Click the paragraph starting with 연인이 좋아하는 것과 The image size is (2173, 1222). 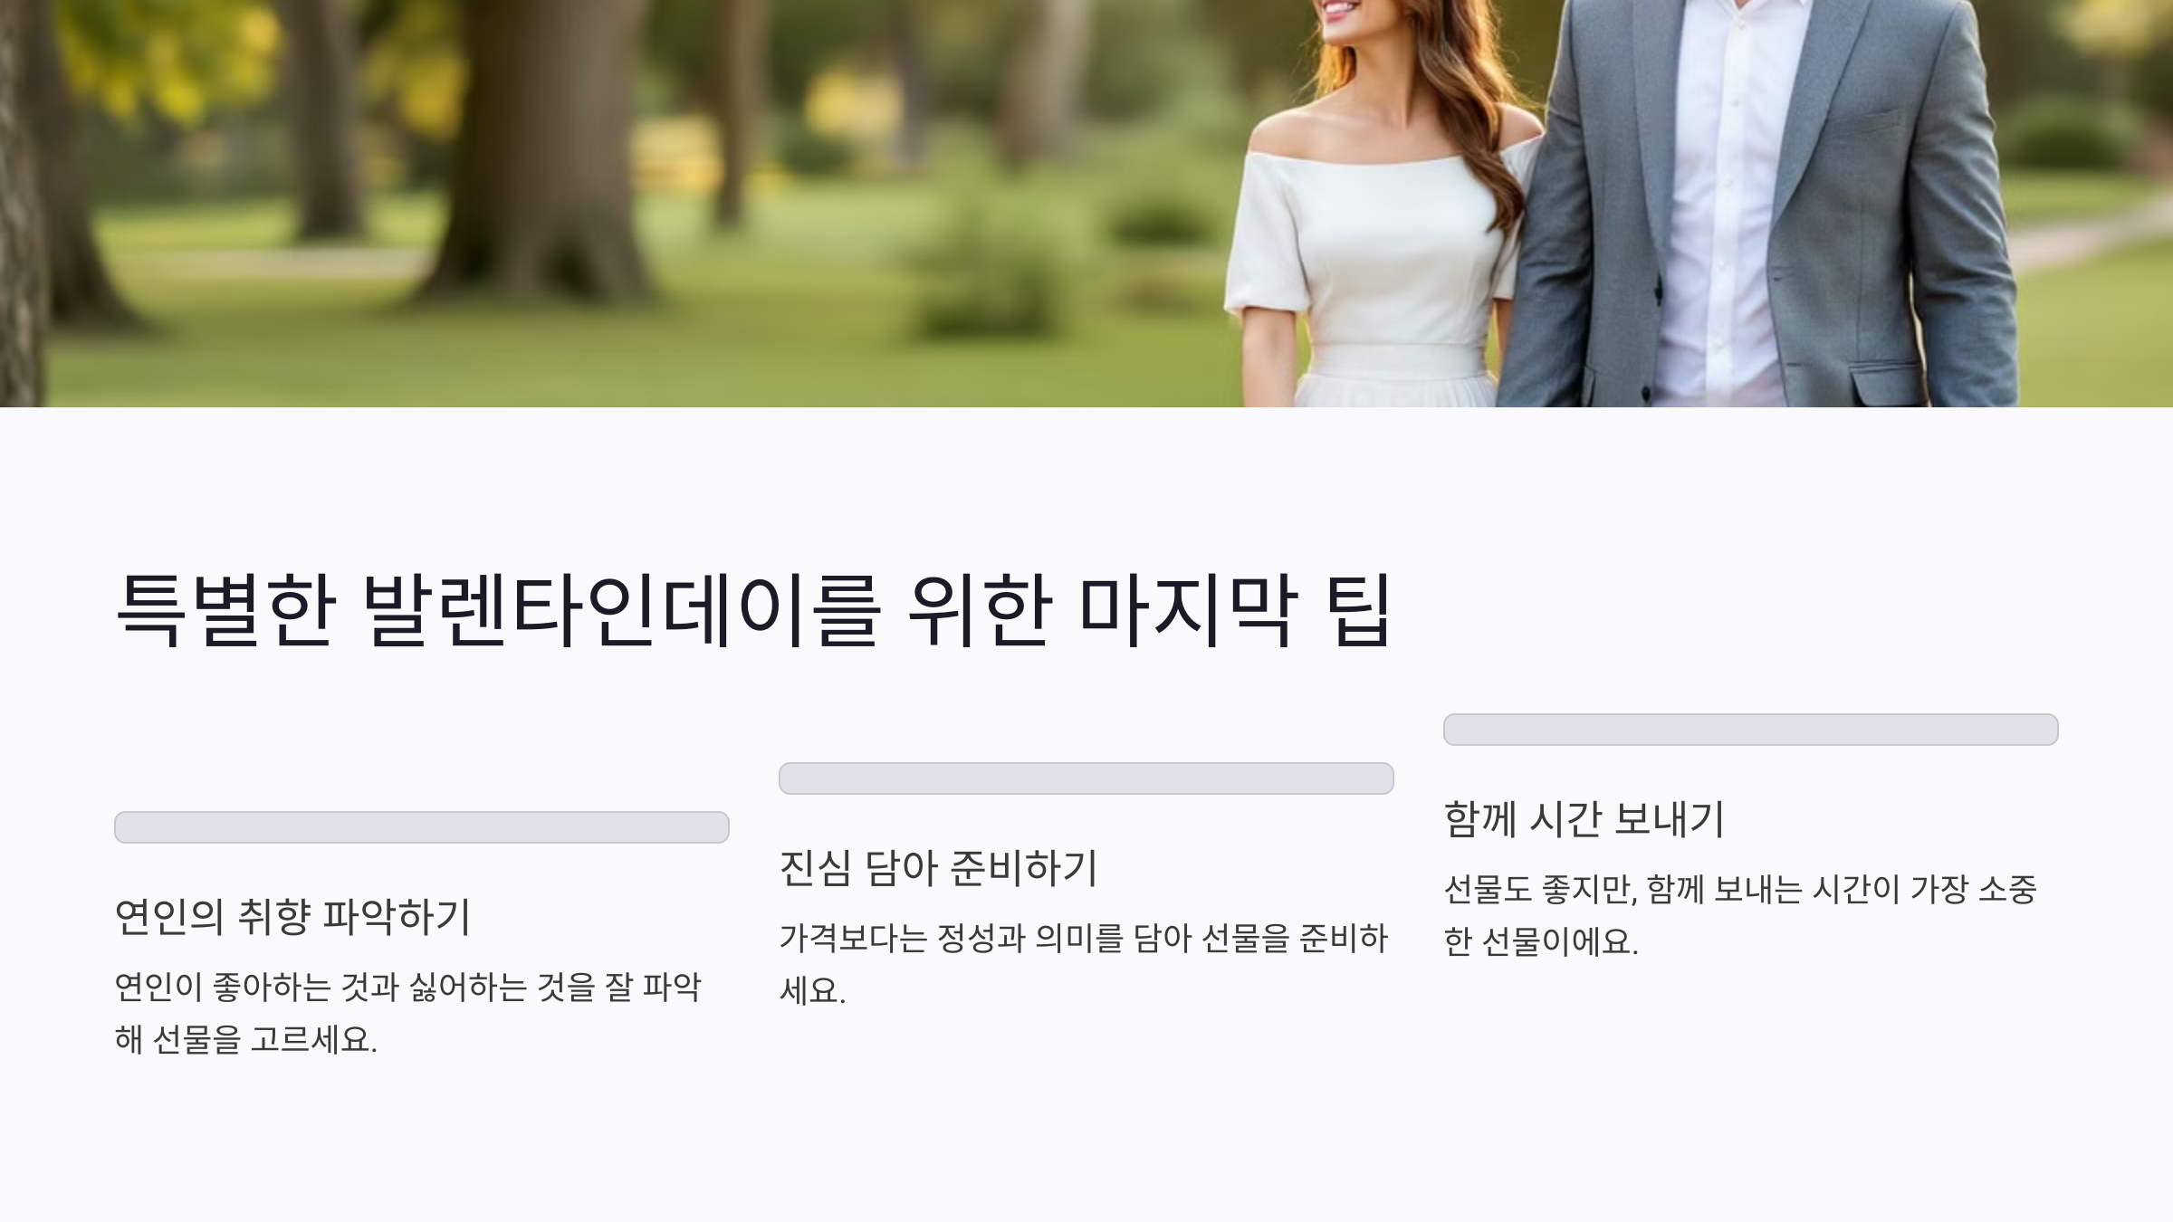click(x=407, y=1013)
